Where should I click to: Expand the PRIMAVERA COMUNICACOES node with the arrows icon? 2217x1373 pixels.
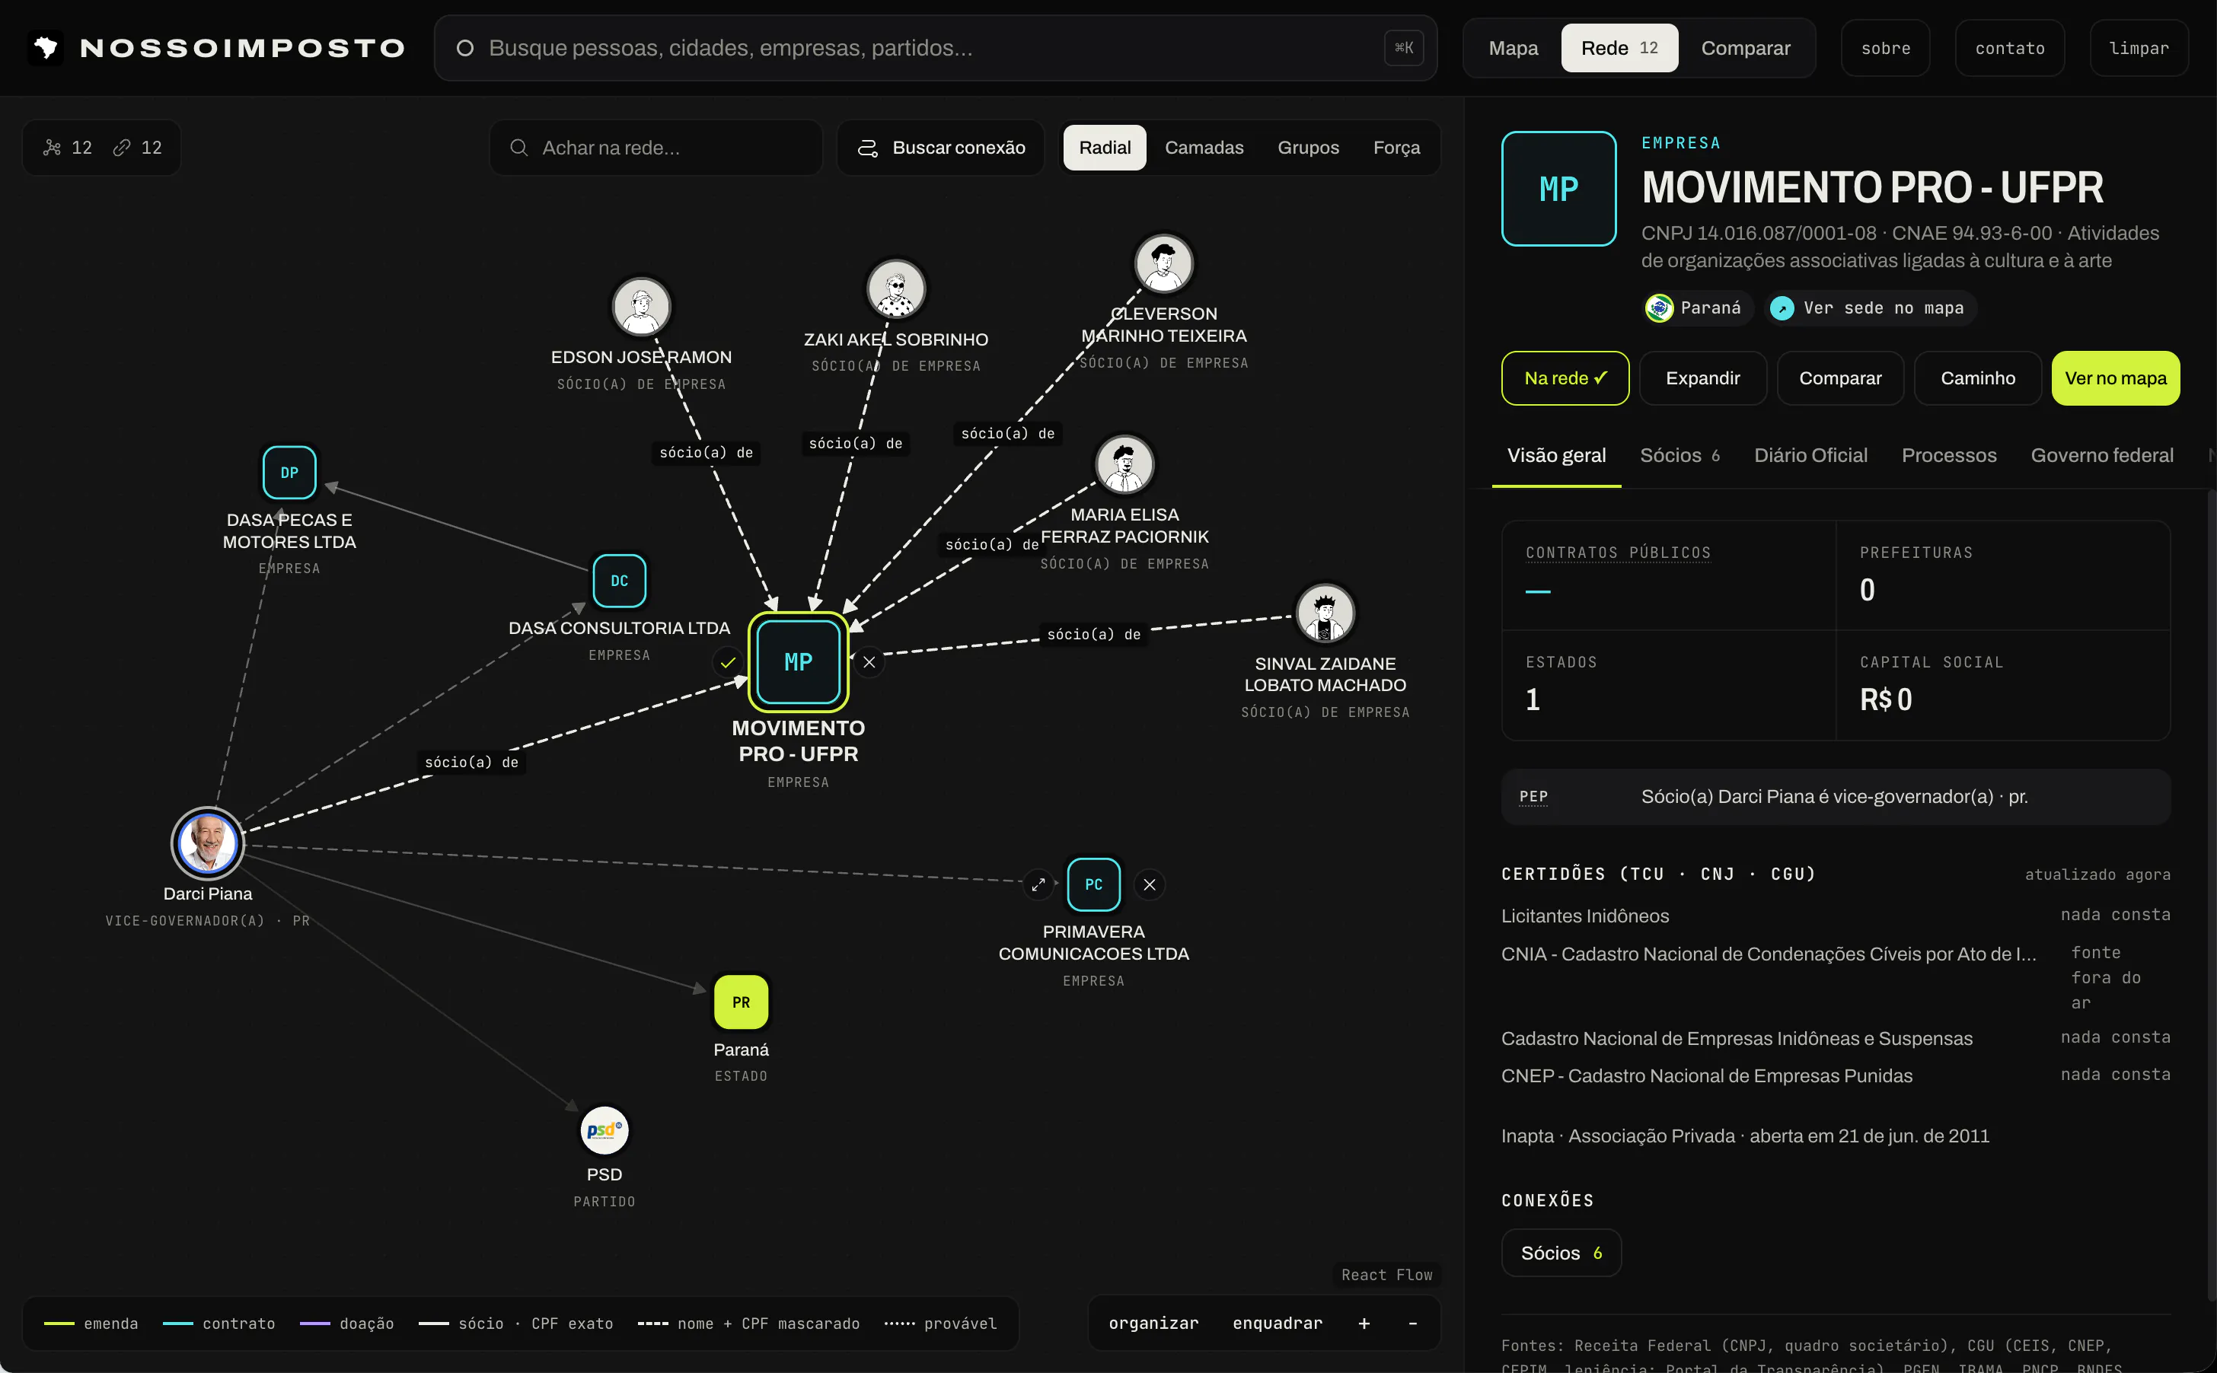[1038, 884]
